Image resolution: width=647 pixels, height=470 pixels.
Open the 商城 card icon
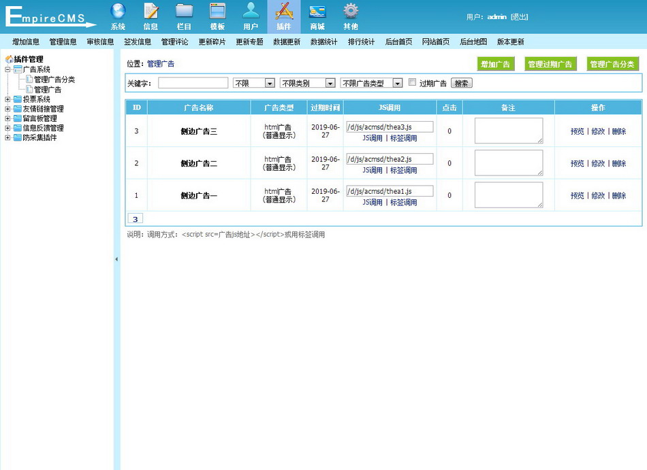(317, 12)
